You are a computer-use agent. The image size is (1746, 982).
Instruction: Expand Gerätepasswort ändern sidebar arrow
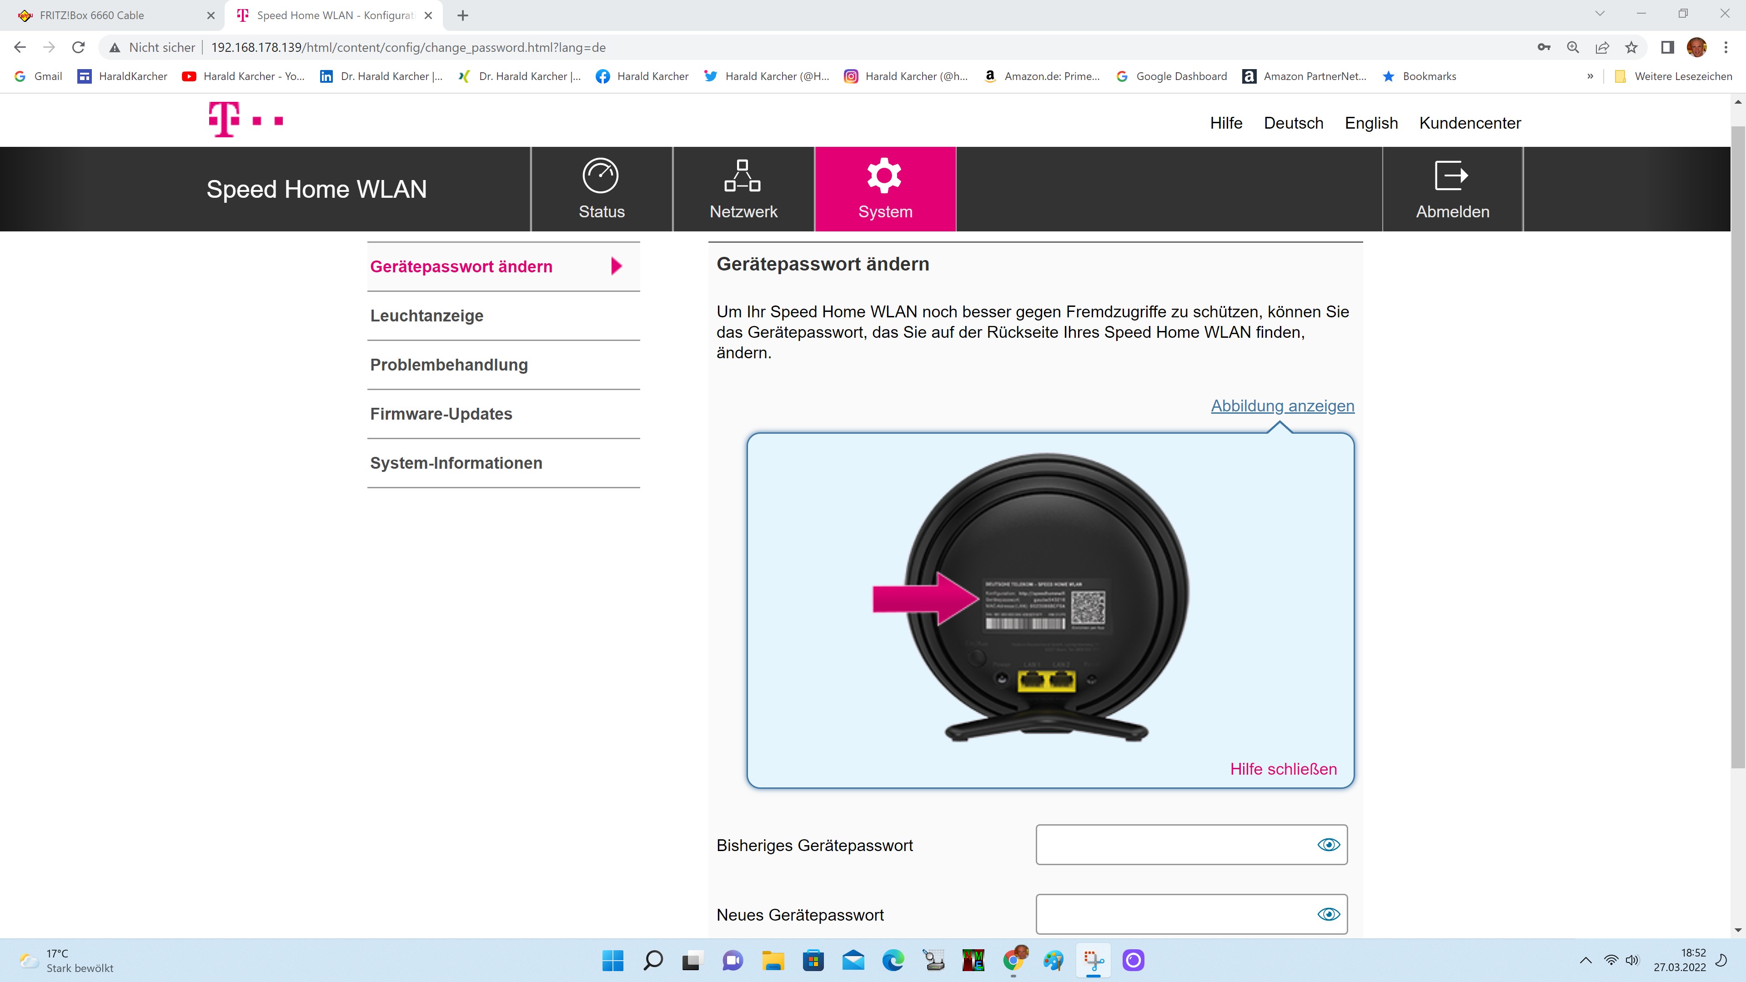click(x=616, y=266)
